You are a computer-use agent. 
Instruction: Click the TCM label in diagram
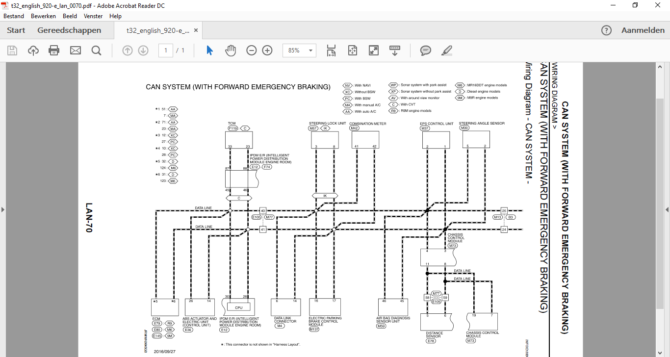[x=232, y=124]
